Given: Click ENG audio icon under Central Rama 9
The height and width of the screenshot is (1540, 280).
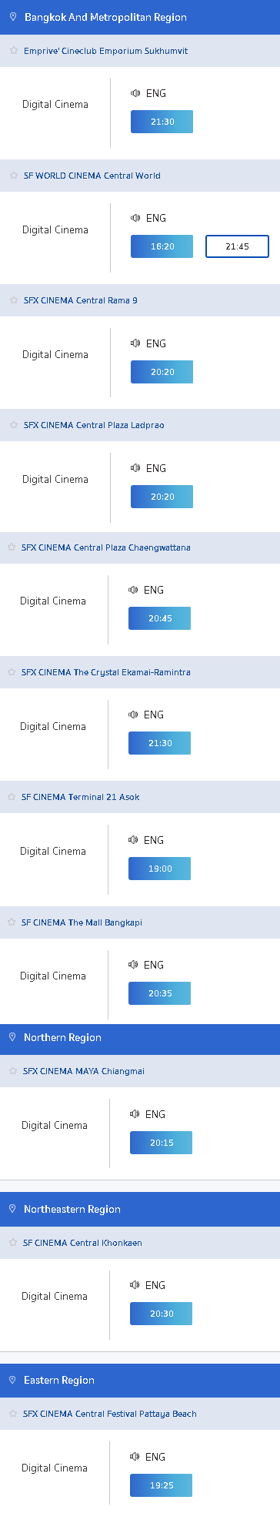Looking at the screenshot, I should (135, 343).
